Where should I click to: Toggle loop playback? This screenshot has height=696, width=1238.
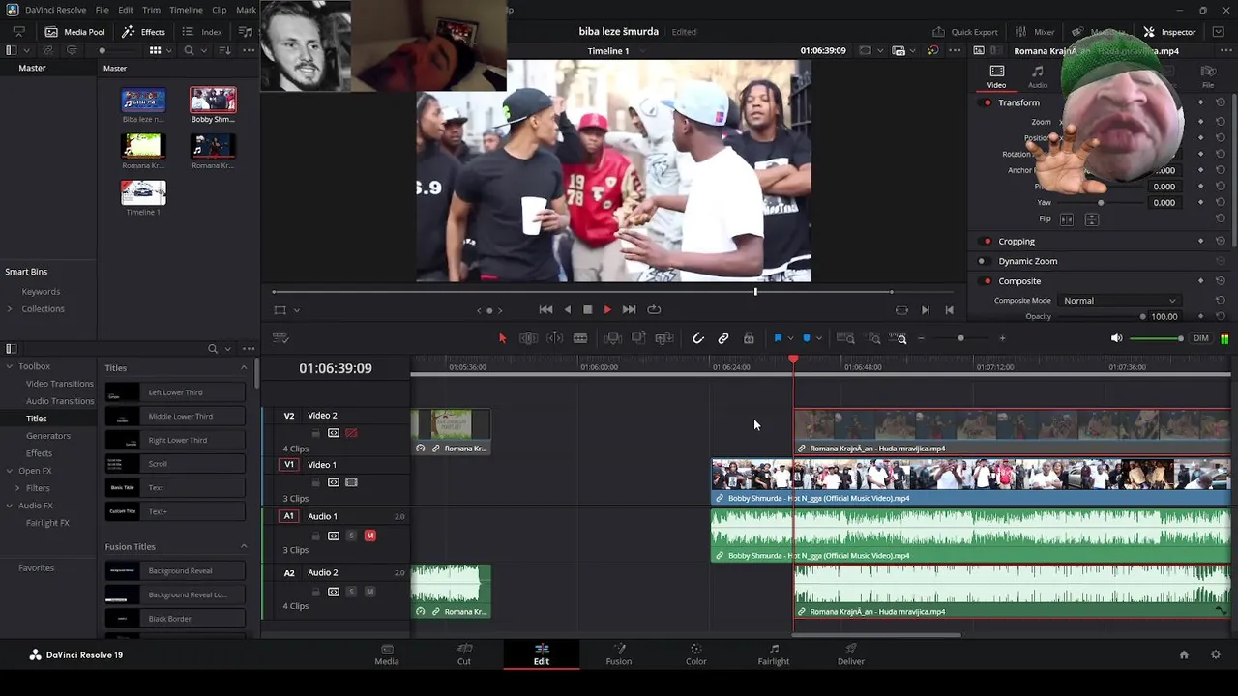(x=654, y=309)
